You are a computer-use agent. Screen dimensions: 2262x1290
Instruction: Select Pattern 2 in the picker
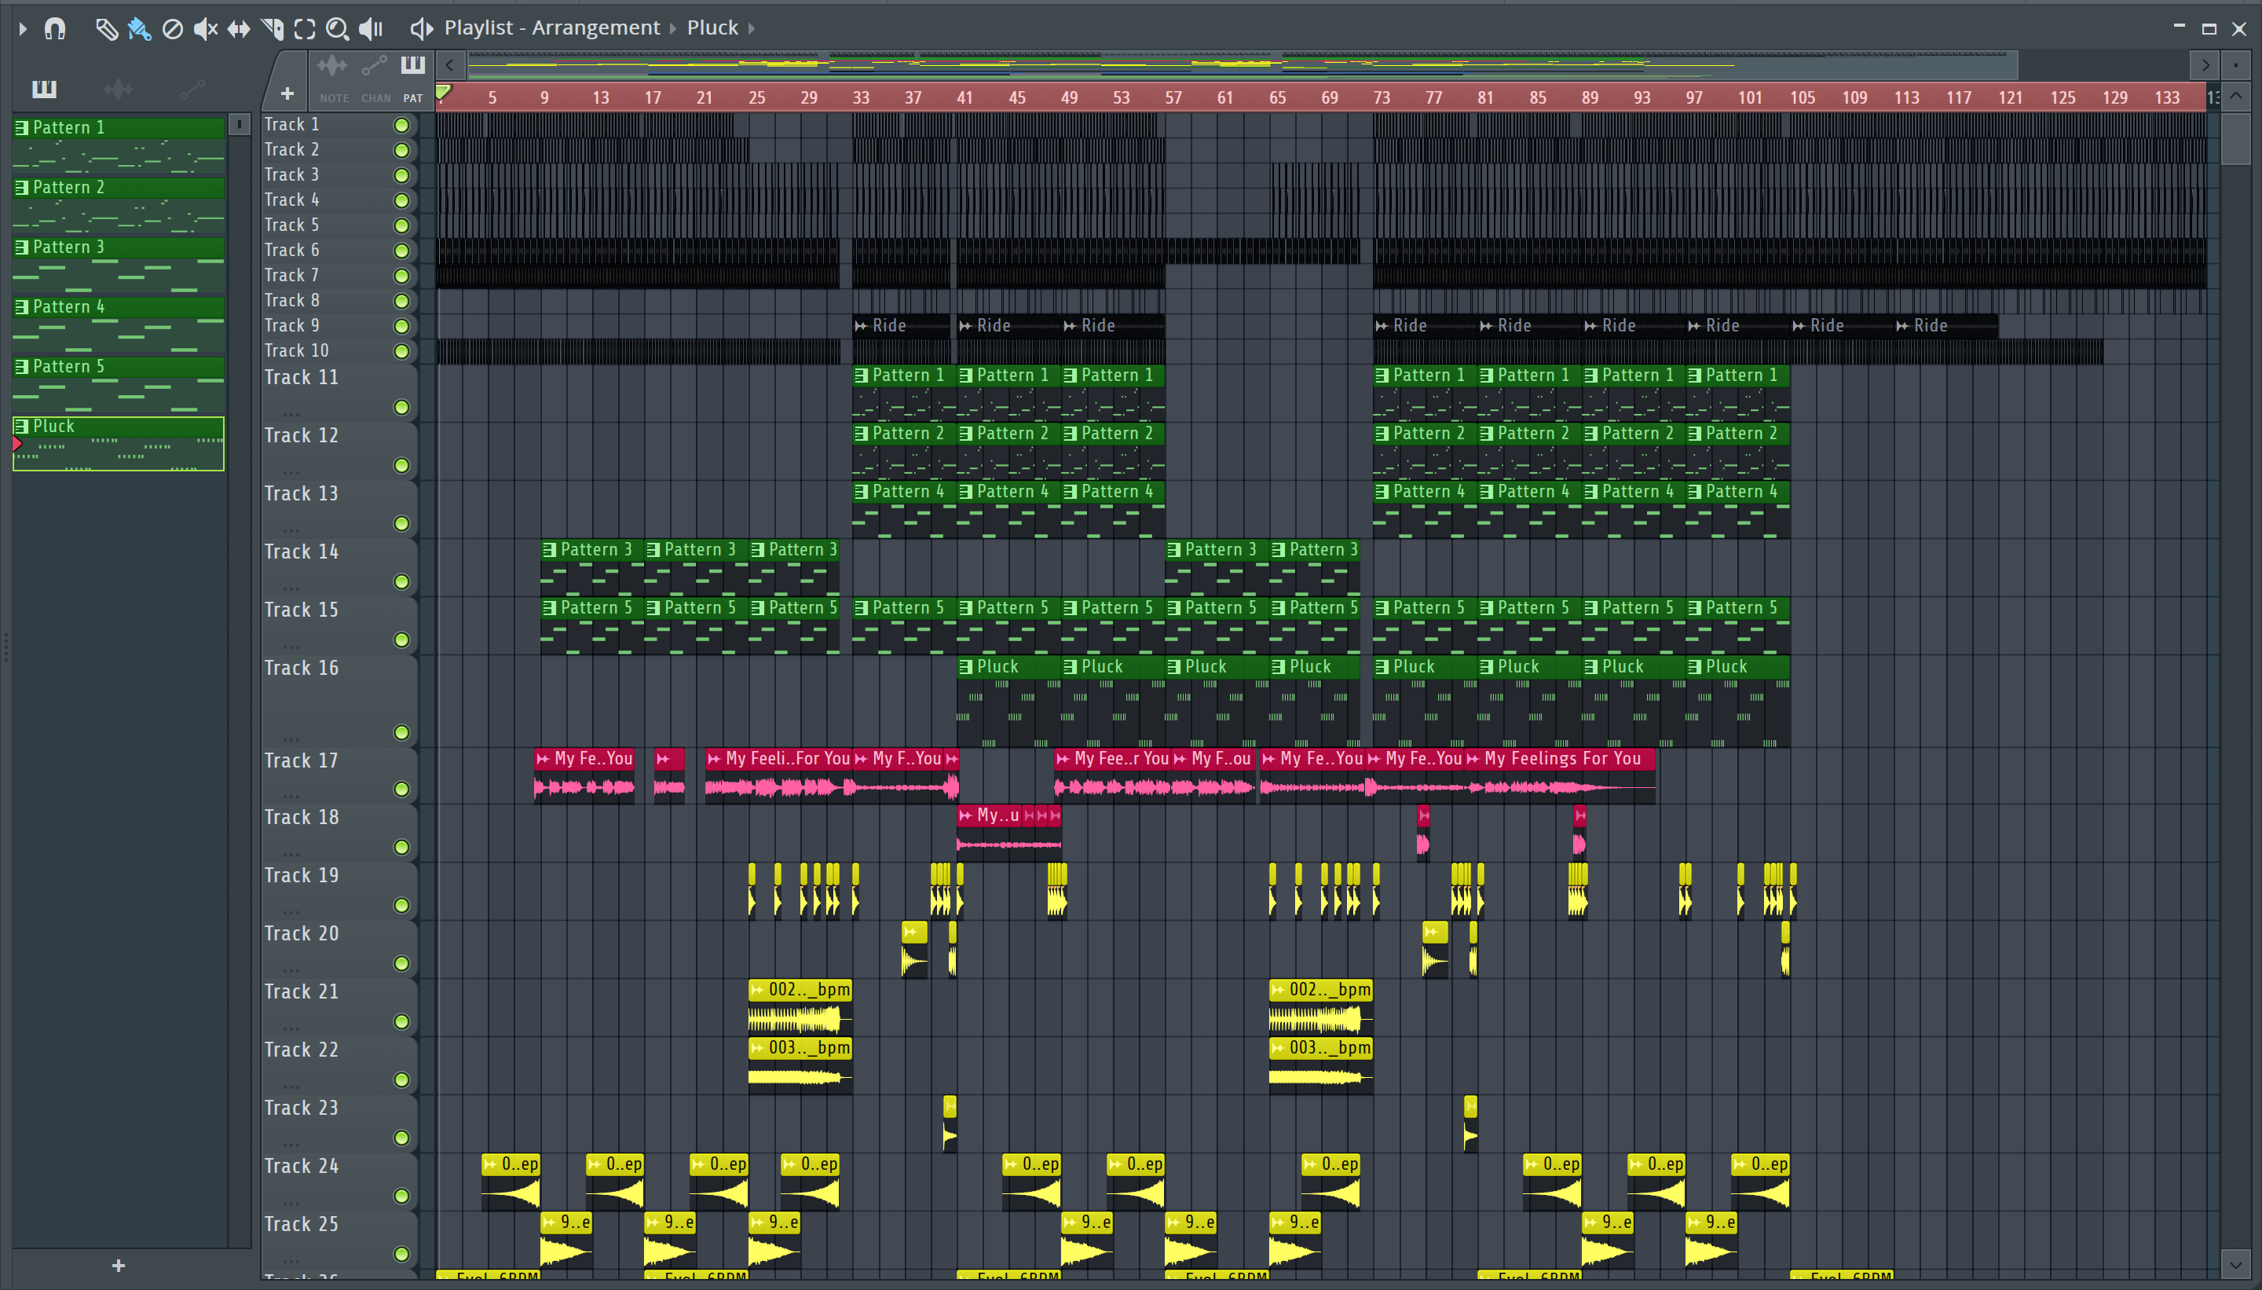coord(119,206)
